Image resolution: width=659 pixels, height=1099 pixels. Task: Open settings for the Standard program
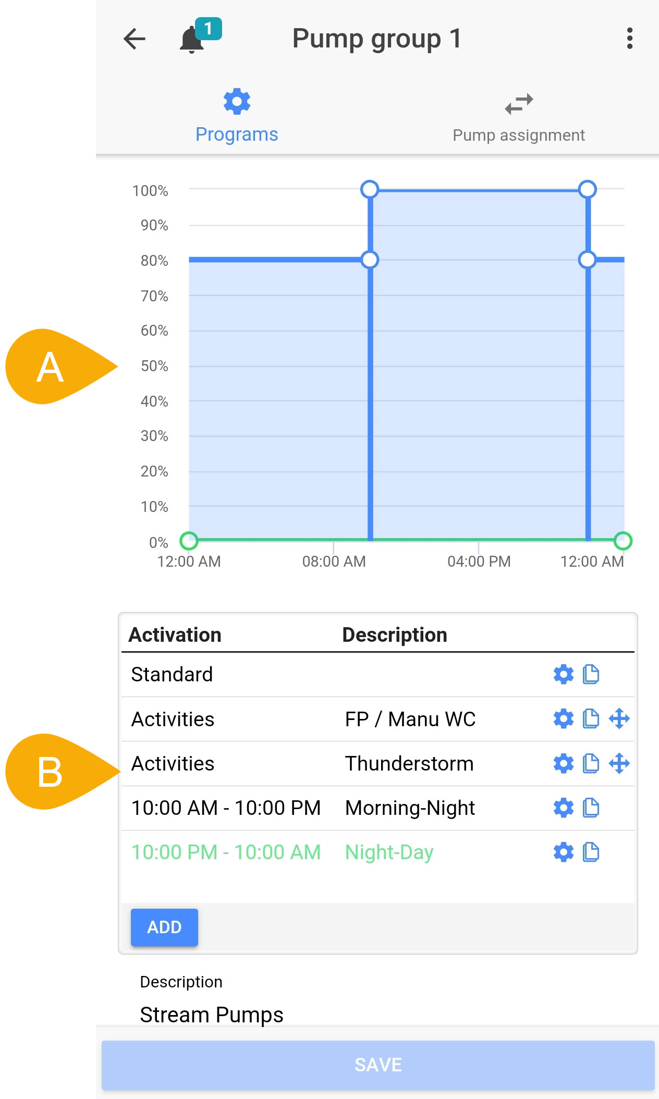563,674
